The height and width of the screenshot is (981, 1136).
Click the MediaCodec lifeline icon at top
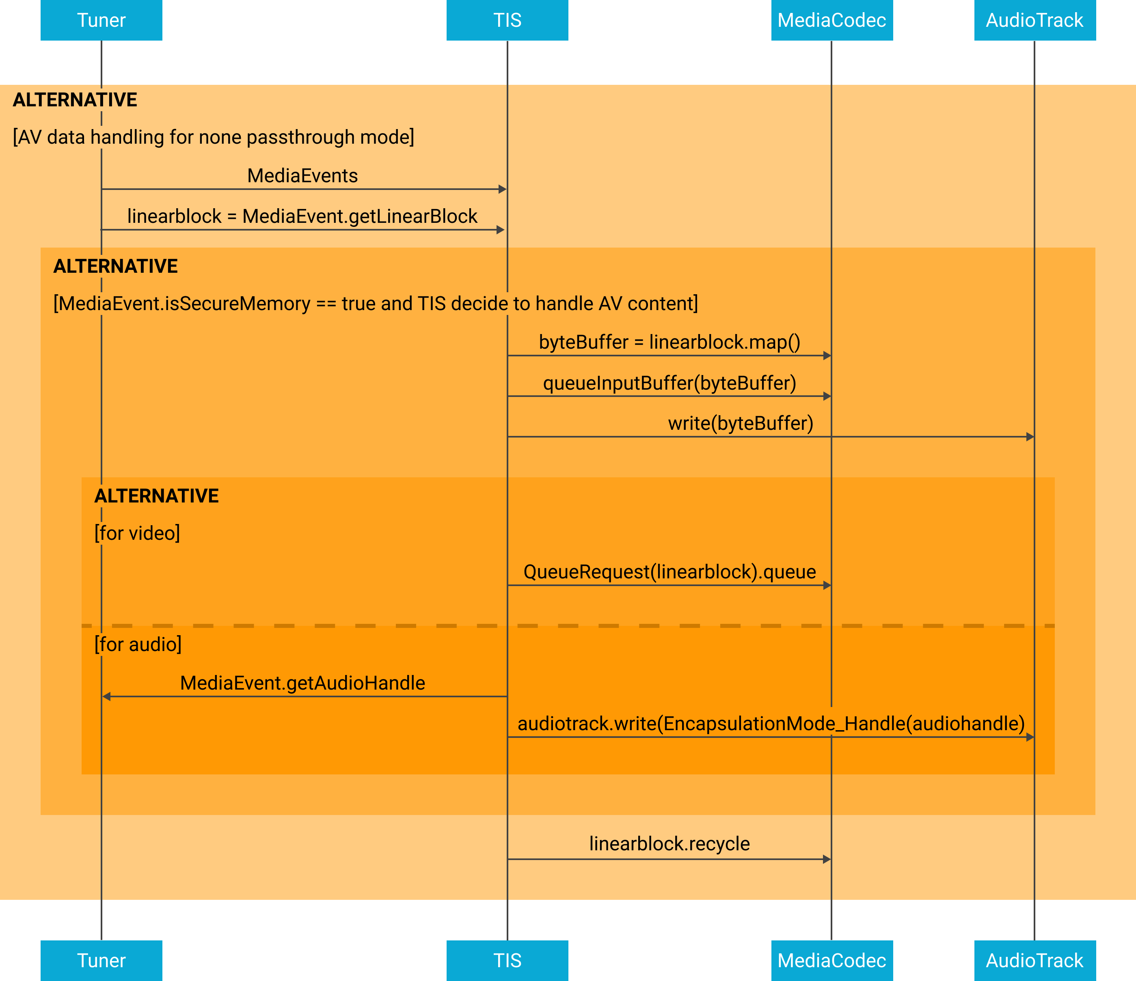coord(826,20)
